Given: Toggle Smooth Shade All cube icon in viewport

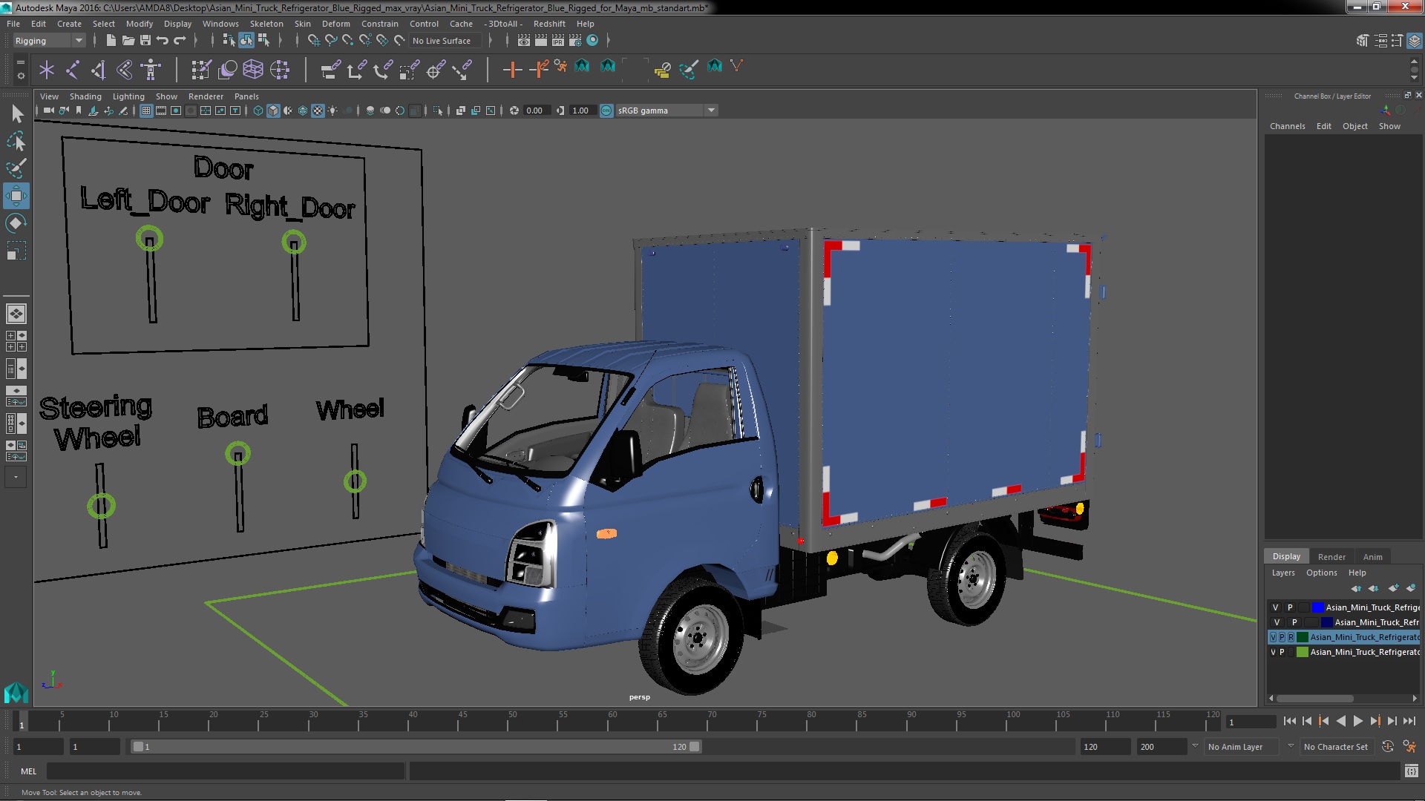Looking at the screenshot, I should coord(273,111).
